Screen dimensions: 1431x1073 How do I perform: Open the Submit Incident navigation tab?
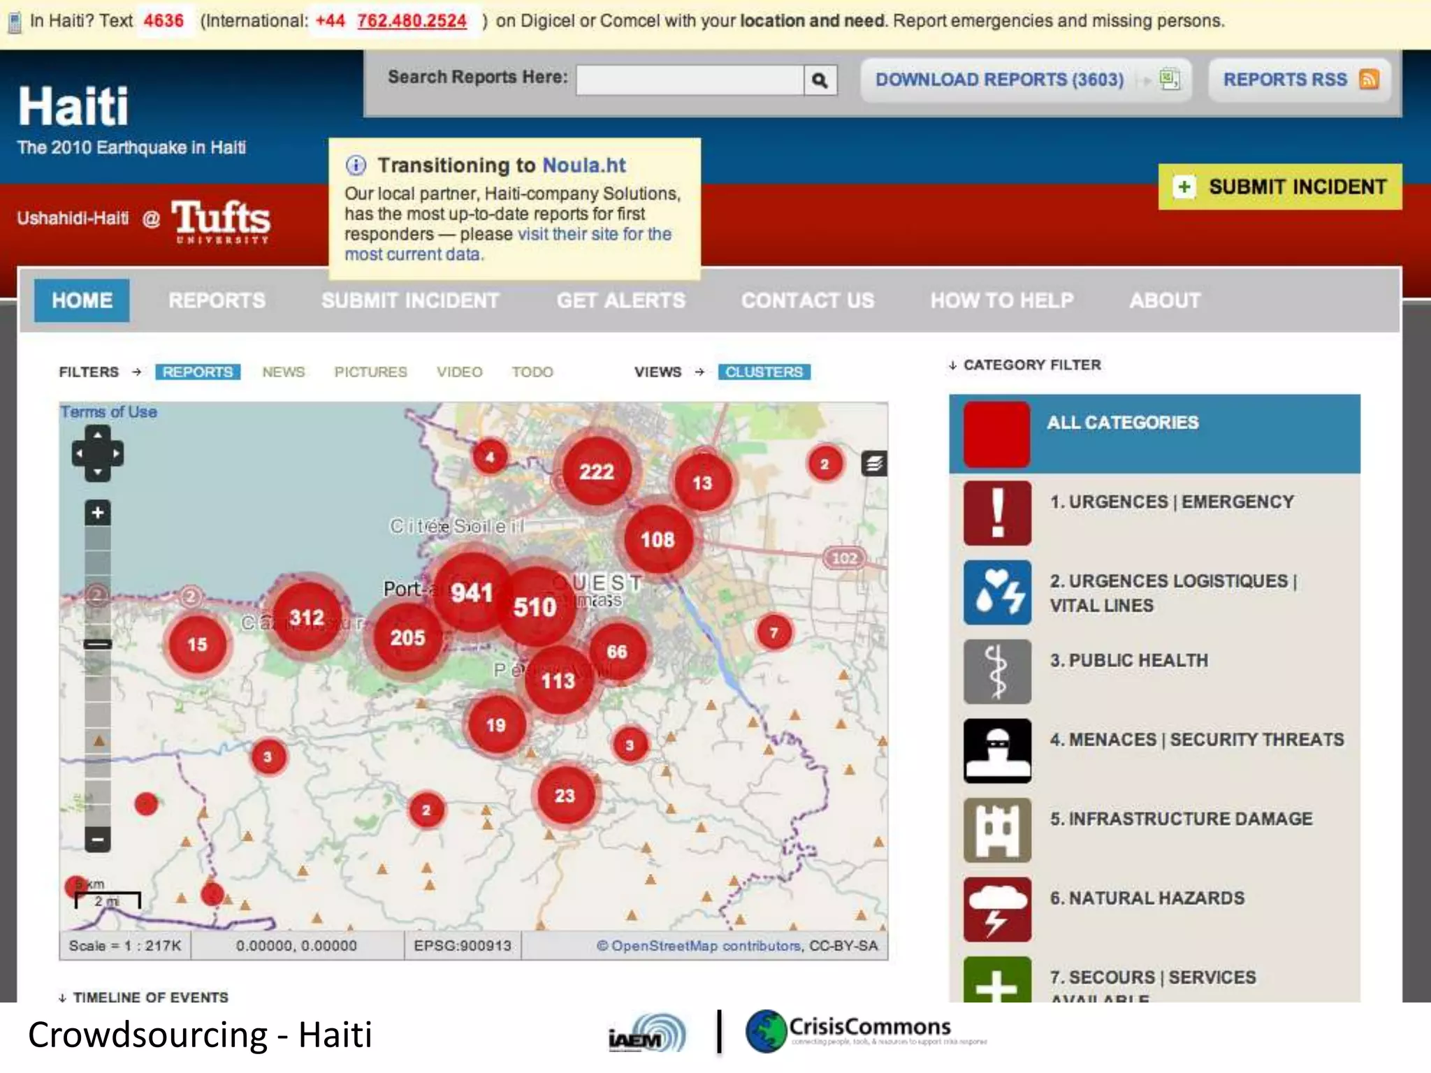[x=411, y=300]
